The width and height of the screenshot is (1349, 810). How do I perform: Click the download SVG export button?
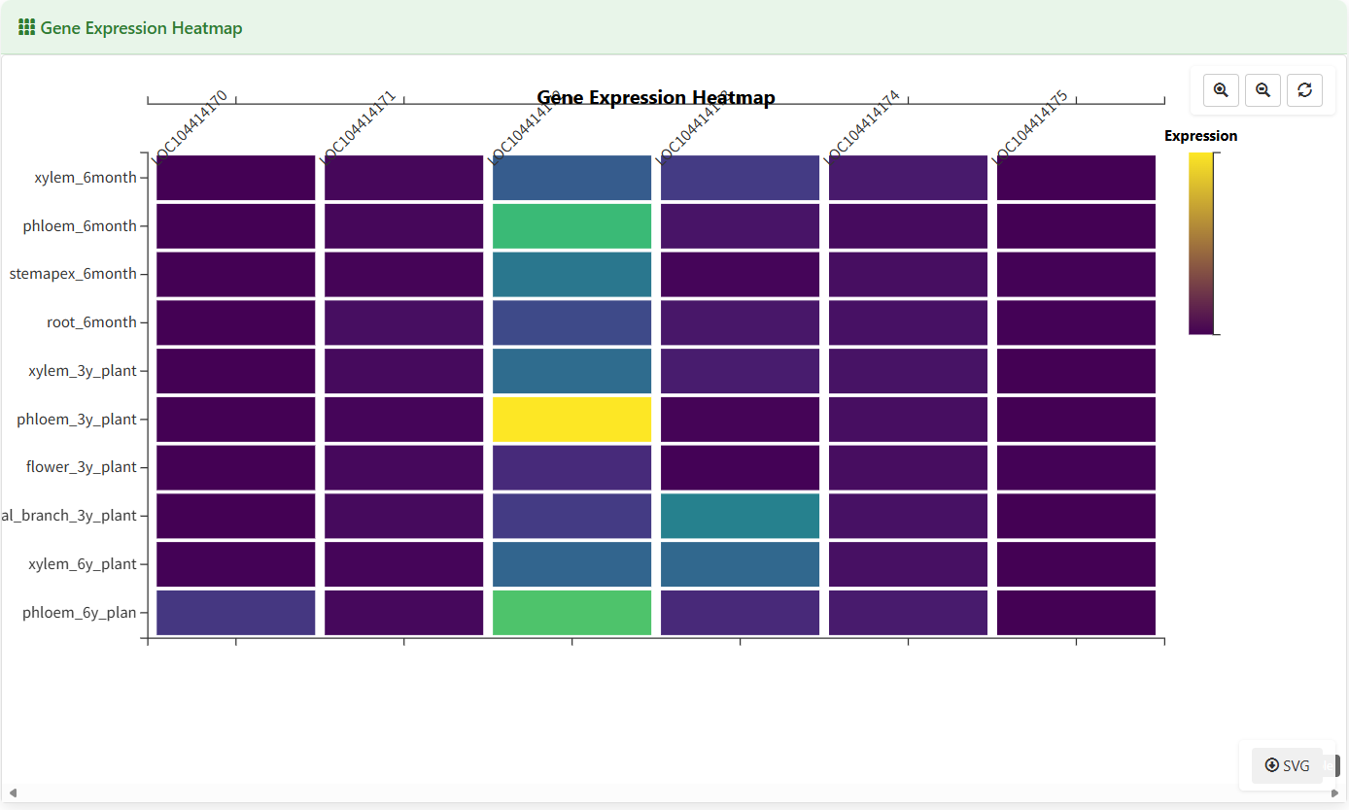tap(1286, 765)
